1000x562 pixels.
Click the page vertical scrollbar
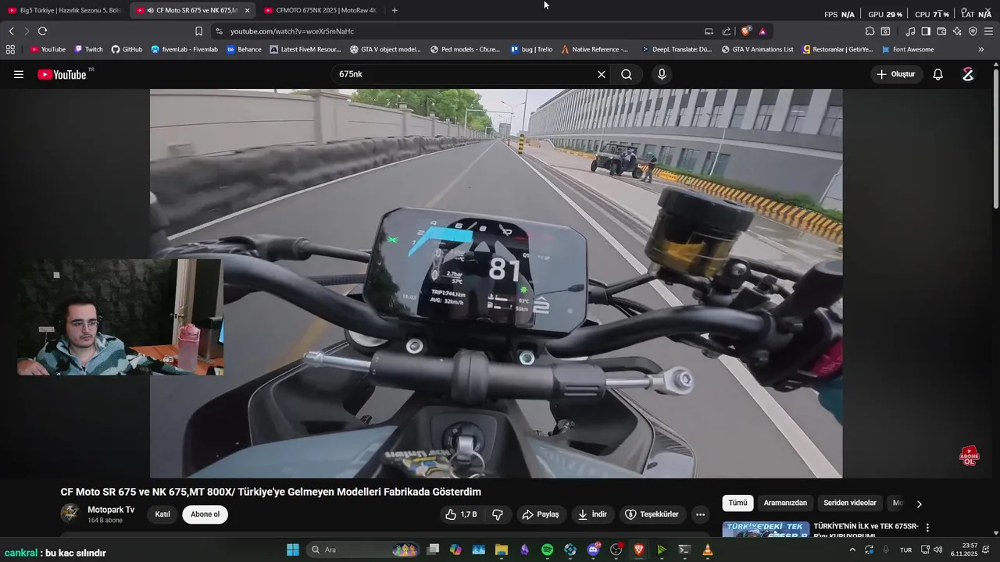tap(996, 140)
